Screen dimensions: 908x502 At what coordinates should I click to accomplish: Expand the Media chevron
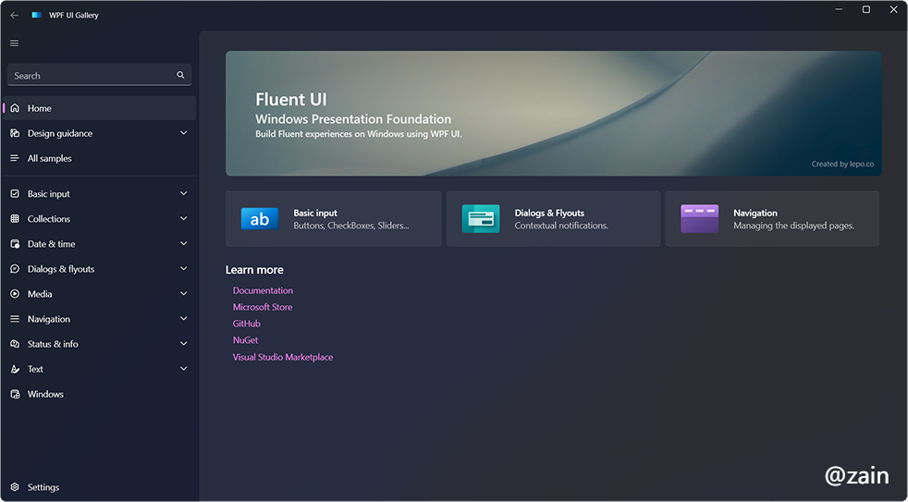[184, 294]
